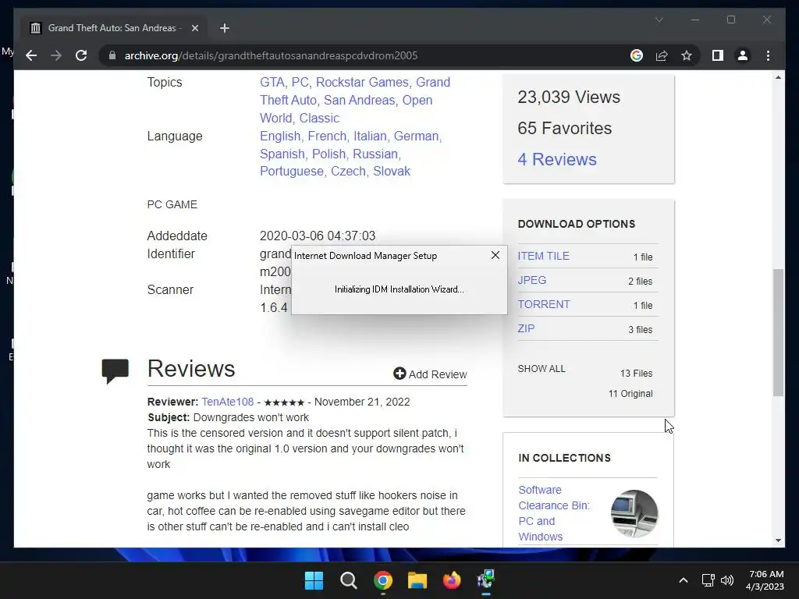Screen dimensions: 799x599
Task: Open the 4 Reviews link
Action: (557, 159)
